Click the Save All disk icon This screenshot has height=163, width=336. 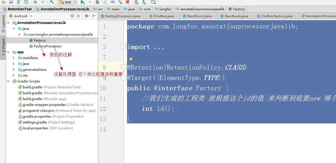(11, 2)
